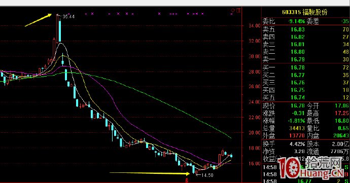Viewport: 350px width, 183px height.
Task: Click the red marker icon below the date axis
Action: click(187, 180)
